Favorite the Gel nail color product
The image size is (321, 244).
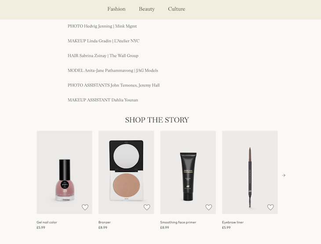pos(85,207)
